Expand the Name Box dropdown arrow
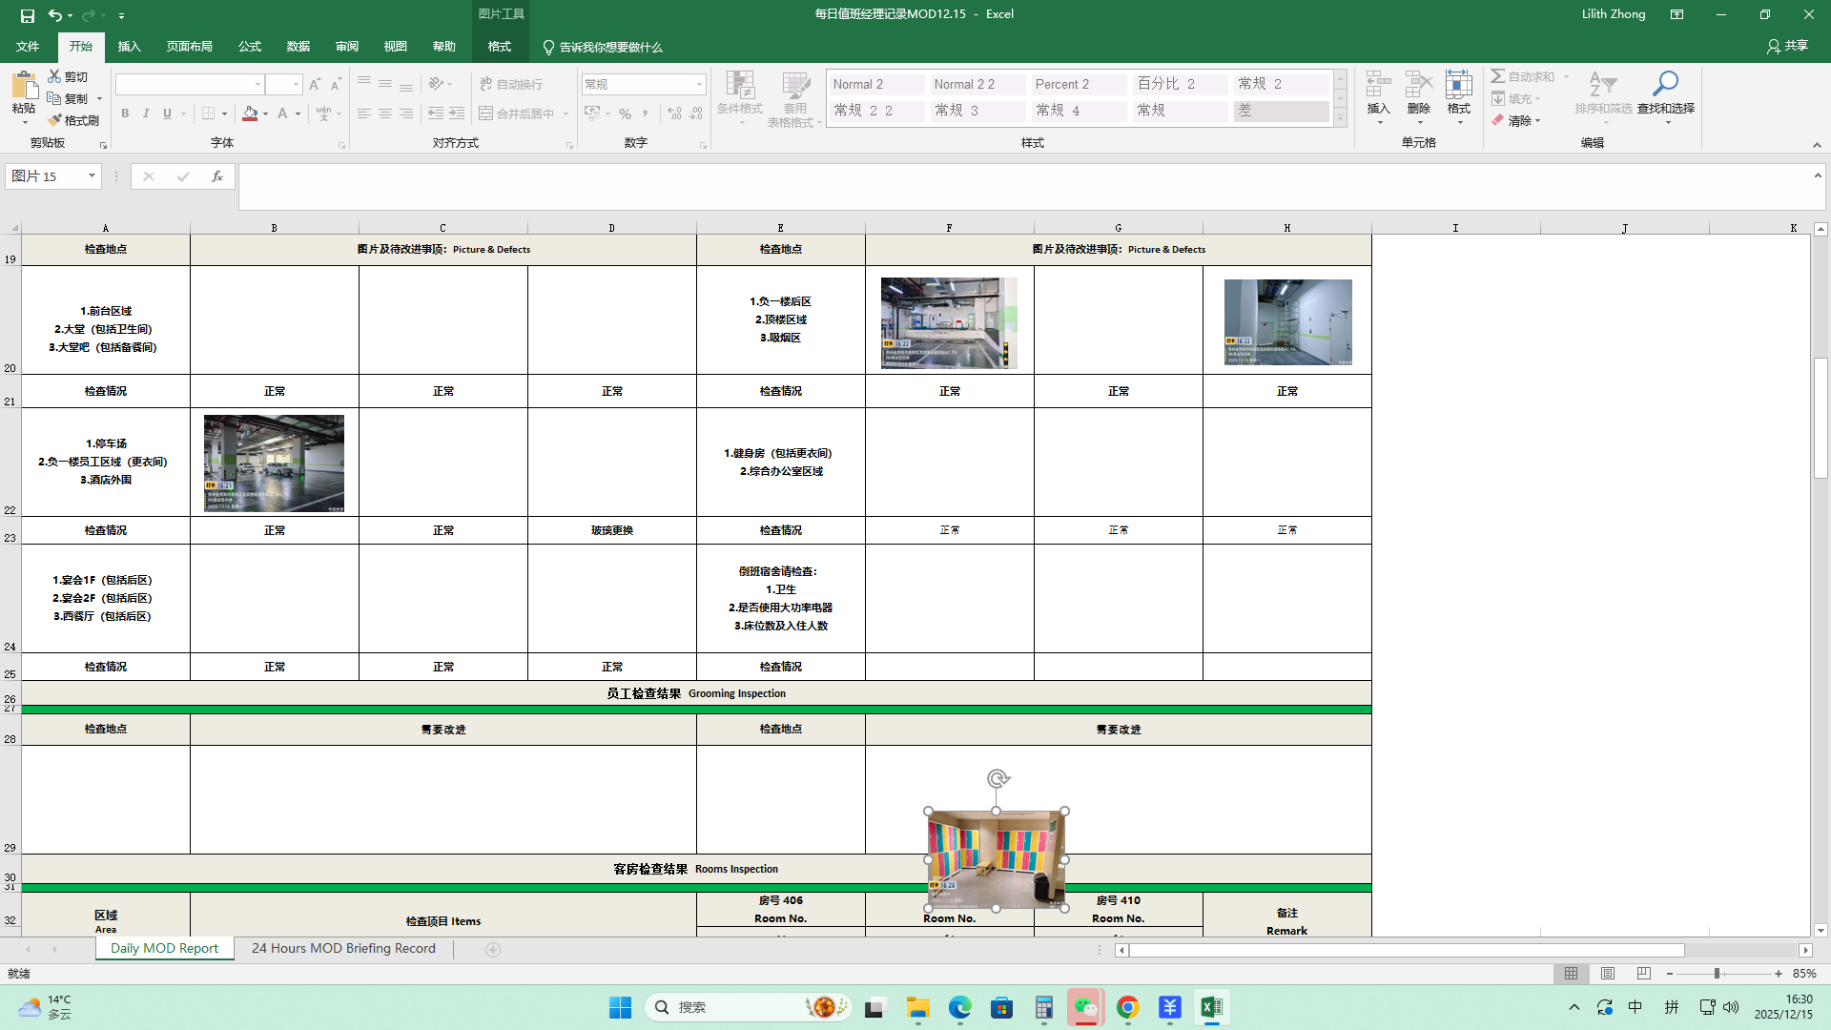Screen dimensions: 1831x1030 [x=92, y=176]
